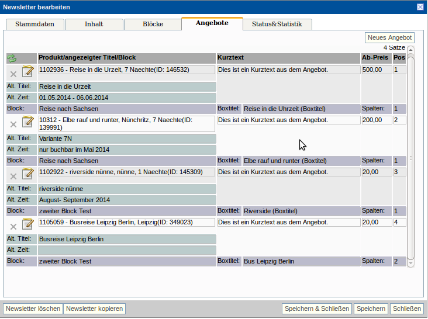This screenshot has height=319, width=428.
Task: Close the Newsletter bearbeiten dialog
Action: tap(420, 7)
